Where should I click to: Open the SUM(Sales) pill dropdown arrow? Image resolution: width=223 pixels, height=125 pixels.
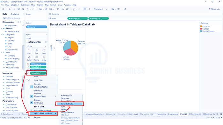tap(44, 73)
